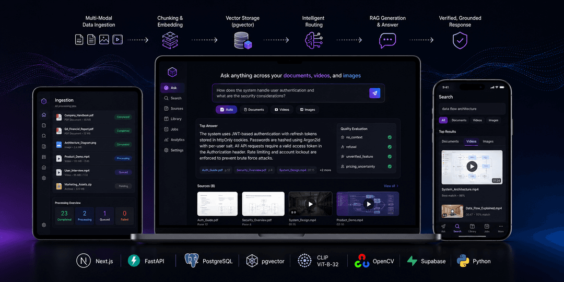Click the document icon in the tablet sidebar

click(x=44, y=125)
